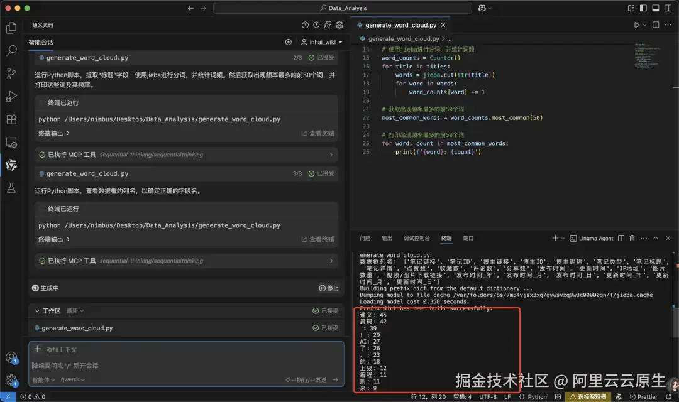Open the 最新 dropdown in 工作区
This screenshot has width=679, height=402.
(x=75, y=311)
